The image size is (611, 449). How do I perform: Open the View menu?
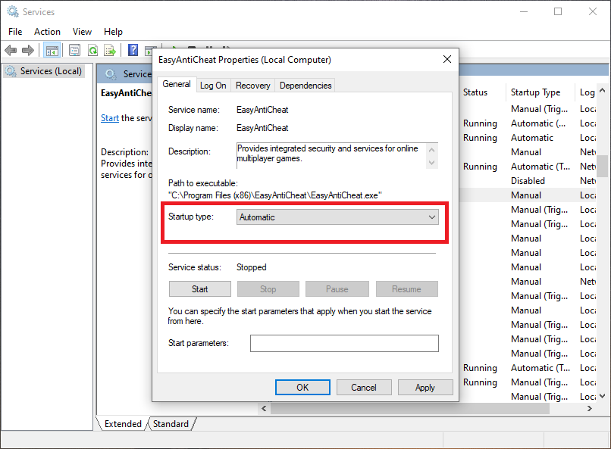(82, 32)
